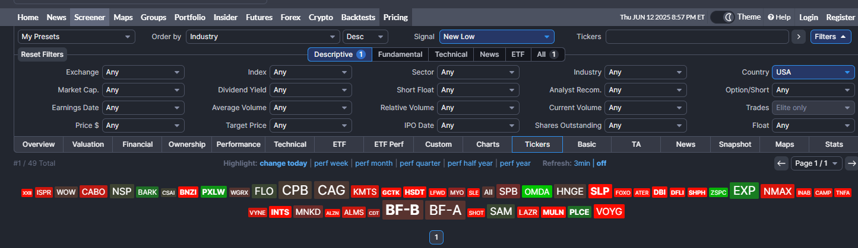Switch to the Charts view tab

[x=488, y=144]
